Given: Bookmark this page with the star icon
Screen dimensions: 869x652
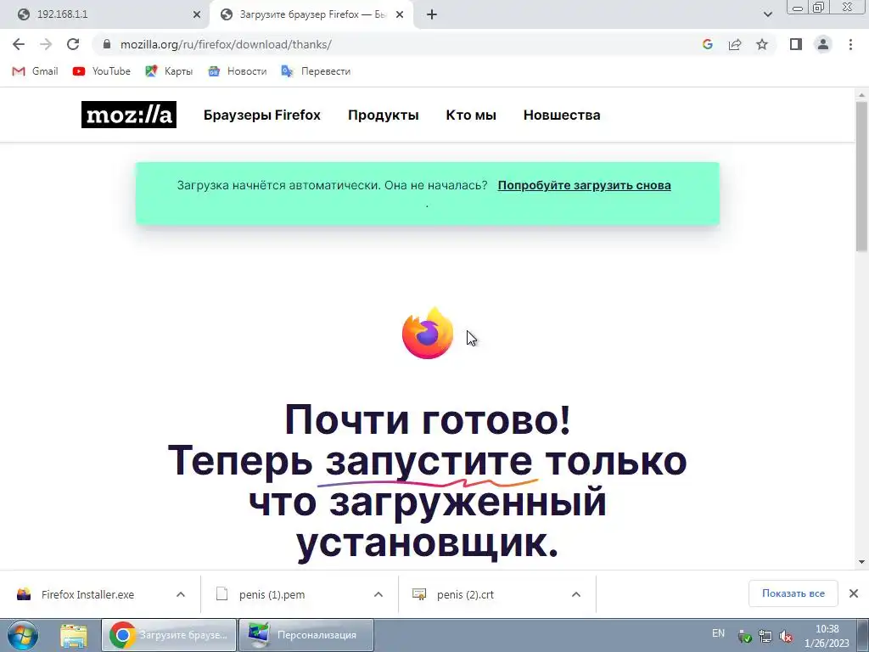Looking at the screenshot, I should coord(762,44).
